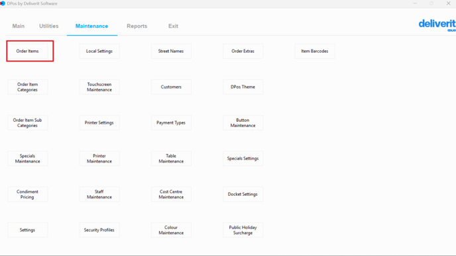Viewport: 456px width, 256px height.
Task: Open Cost Centre Maintenance
Action: 171,194
